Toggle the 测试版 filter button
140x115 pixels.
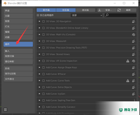[85, 10]
